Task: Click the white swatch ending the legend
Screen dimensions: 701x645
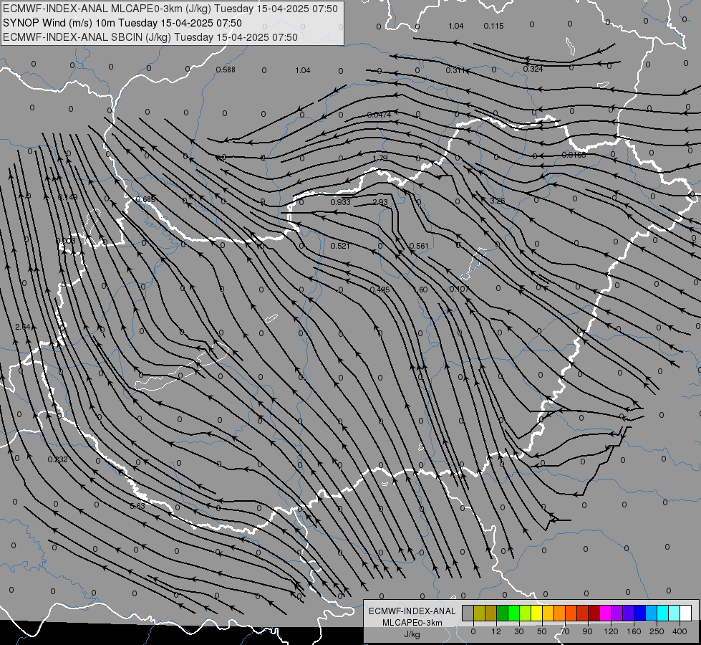Action: [x=686, y=613]
